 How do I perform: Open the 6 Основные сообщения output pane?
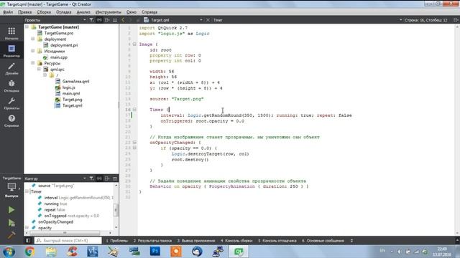(x=323, y=241)
